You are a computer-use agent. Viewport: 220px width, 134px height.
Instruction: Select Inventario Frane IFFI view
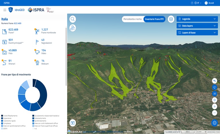coord(154,19)
